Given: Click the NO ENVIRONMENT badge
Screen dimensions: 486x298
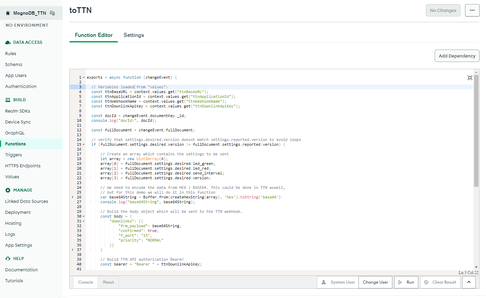Looking at the screenshot, I should (27, 25).
